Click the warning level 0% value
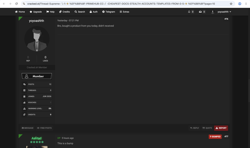The width and height of the screenshot is (250, 148). 50,109
